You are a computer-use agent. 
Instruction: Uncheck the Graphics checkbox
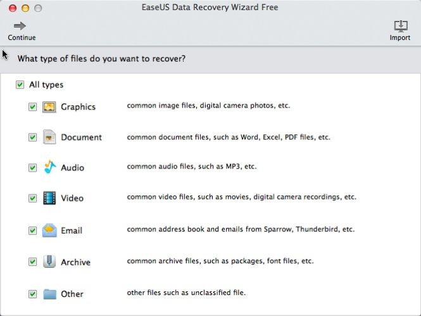(32, 107)
